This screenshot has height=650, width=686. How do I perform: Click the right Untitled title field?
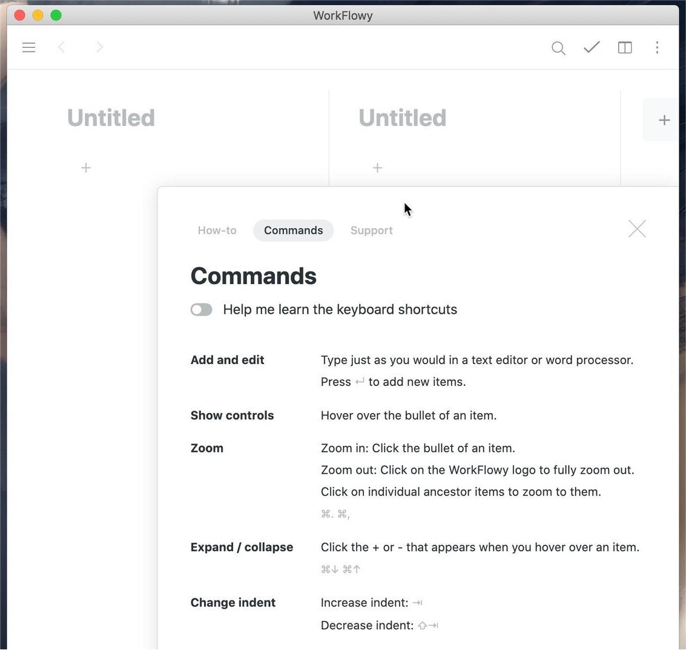(403, 118)
